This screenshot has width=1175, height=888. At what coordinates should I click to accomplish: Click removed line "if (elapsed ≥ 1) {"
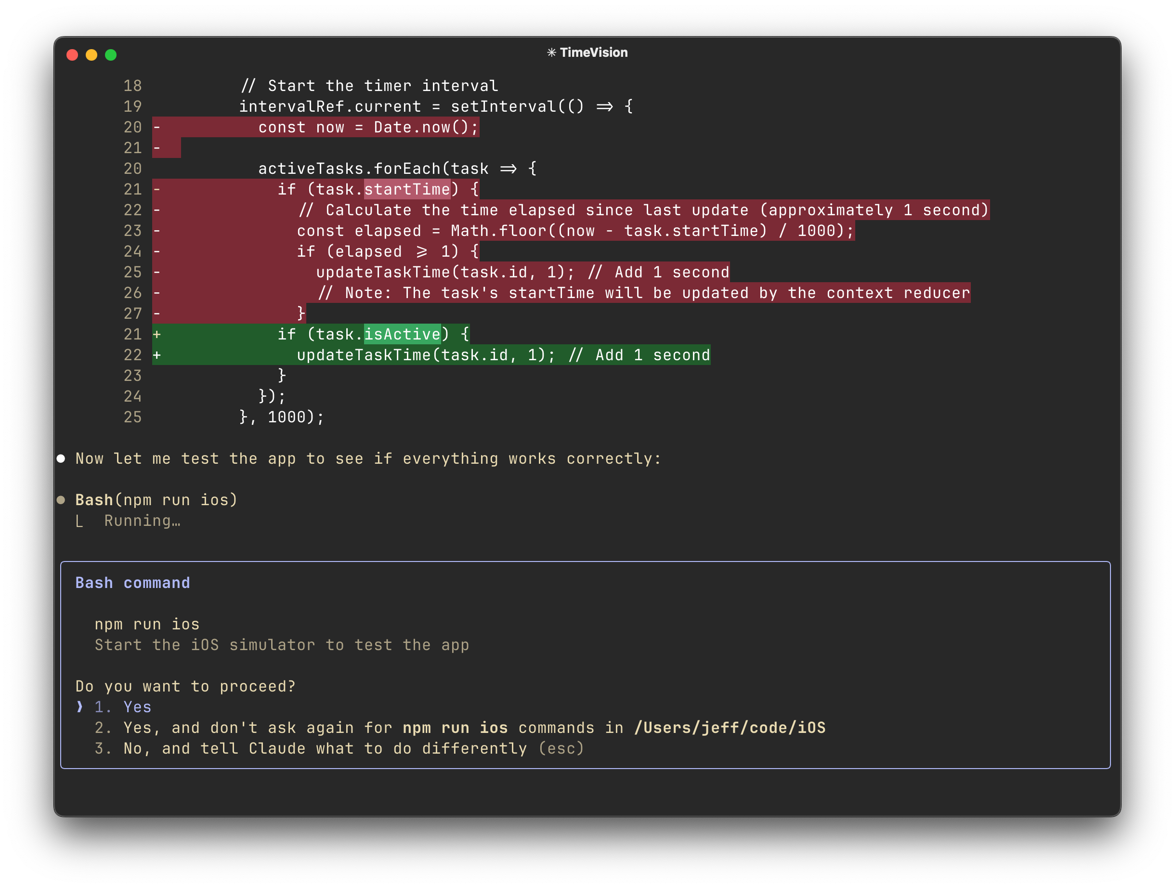[388, 251]
